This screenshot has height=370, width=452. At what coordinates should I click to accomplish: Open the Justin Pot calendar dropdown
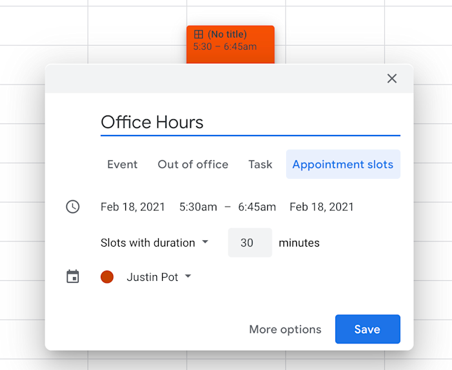click(159, 277)
